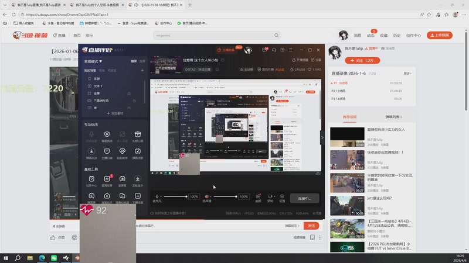The image size is (469, 263).
Task: Open 美颜 beauty filter icon
Action: pos(258,196)
